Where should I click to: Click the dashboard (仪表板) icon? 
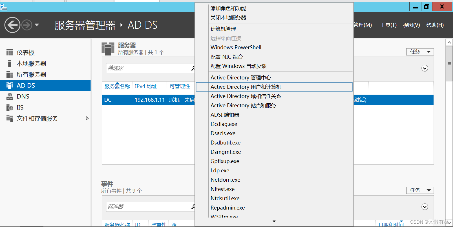click(10, 52)
